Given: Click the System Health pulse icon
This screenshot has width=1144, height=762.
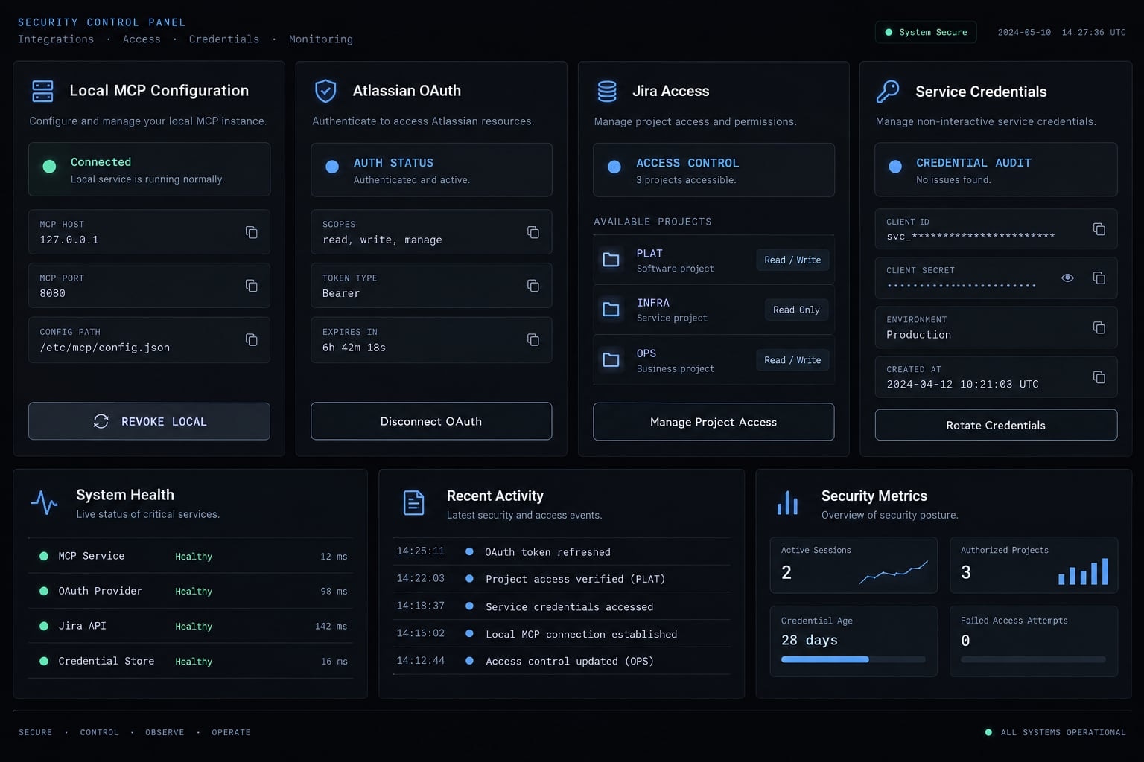Looking at the screenshot, I should point(44,503).
